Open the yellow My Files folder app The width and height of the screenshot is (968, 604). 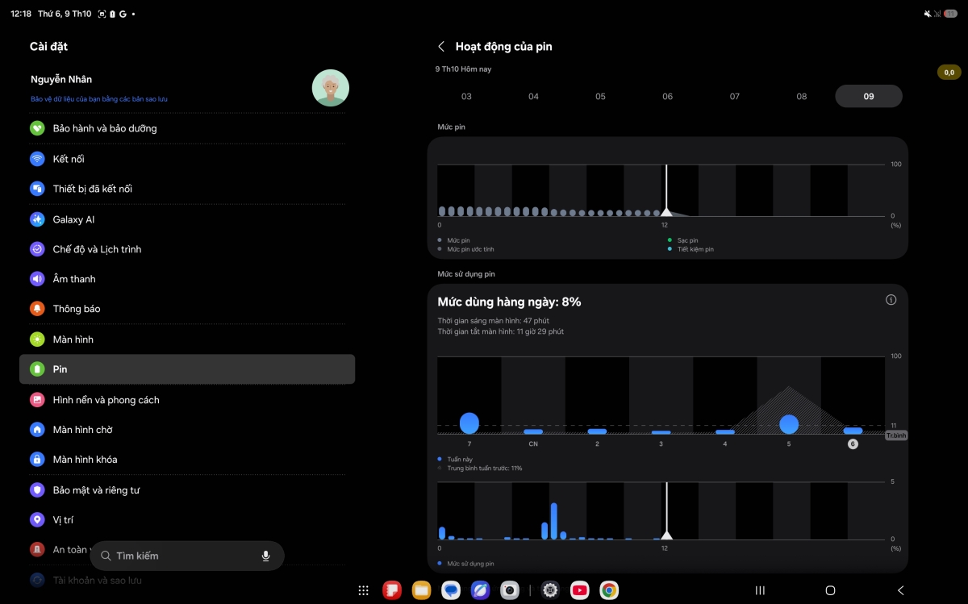421,590
